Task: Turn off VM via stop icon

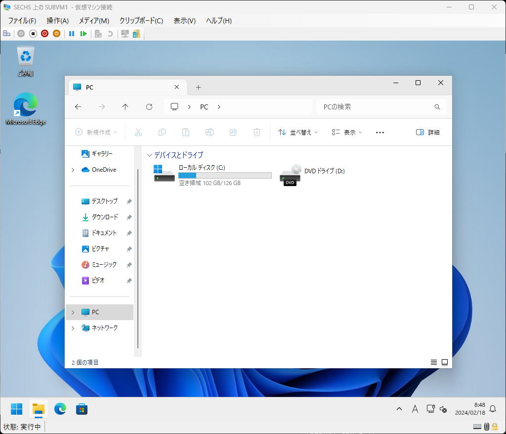Action: pyautogui.click(x=33, y=34)
